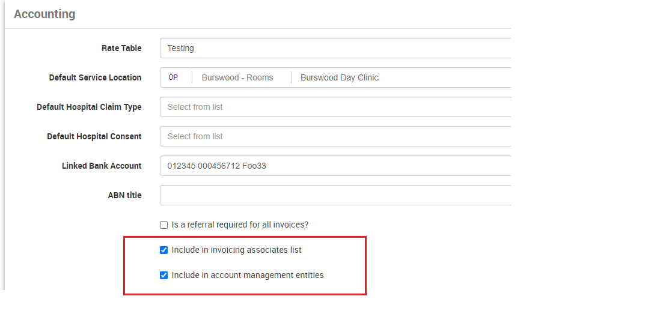Click the "Include in account management entities" text
The image size is (657, 329).
coord(248,275)
